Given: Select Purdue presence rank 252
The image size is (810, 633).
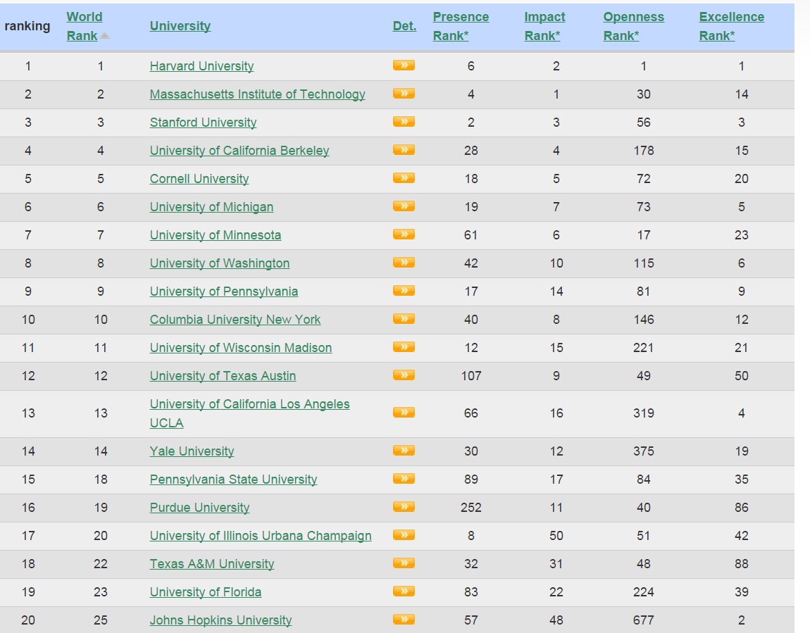Looking at the screenshot, I should coord(471,508).
